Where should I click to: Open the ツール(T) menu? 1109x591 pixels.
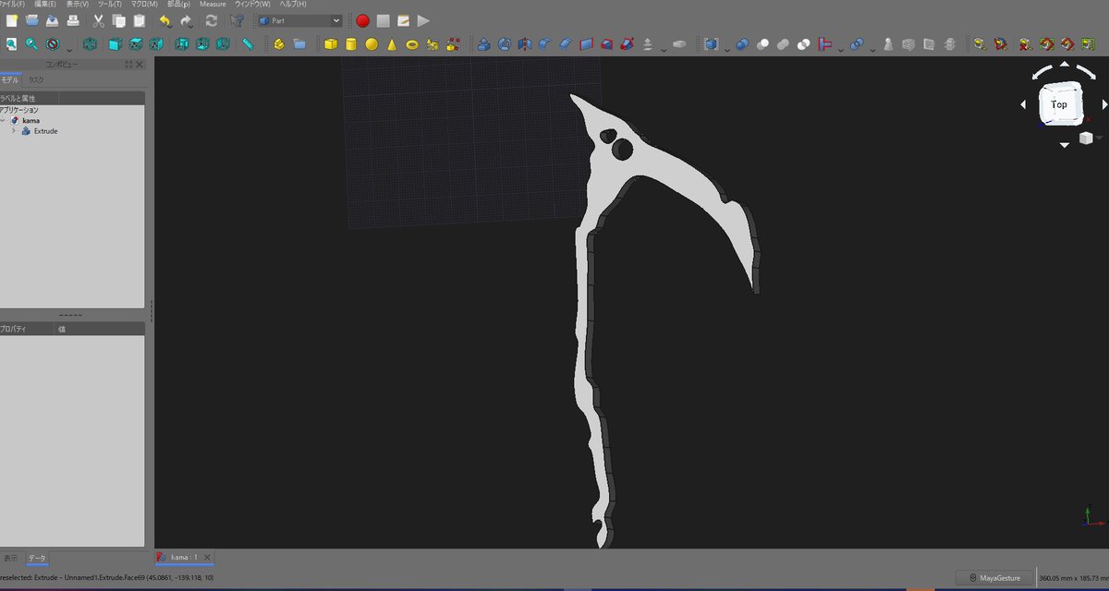tap(109, 4)
